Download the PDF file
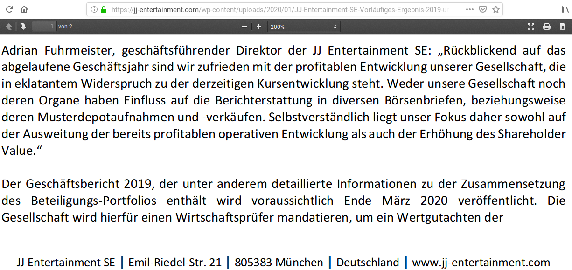The image size is (572, 270). pyautogui.click(x=562, y=27)
